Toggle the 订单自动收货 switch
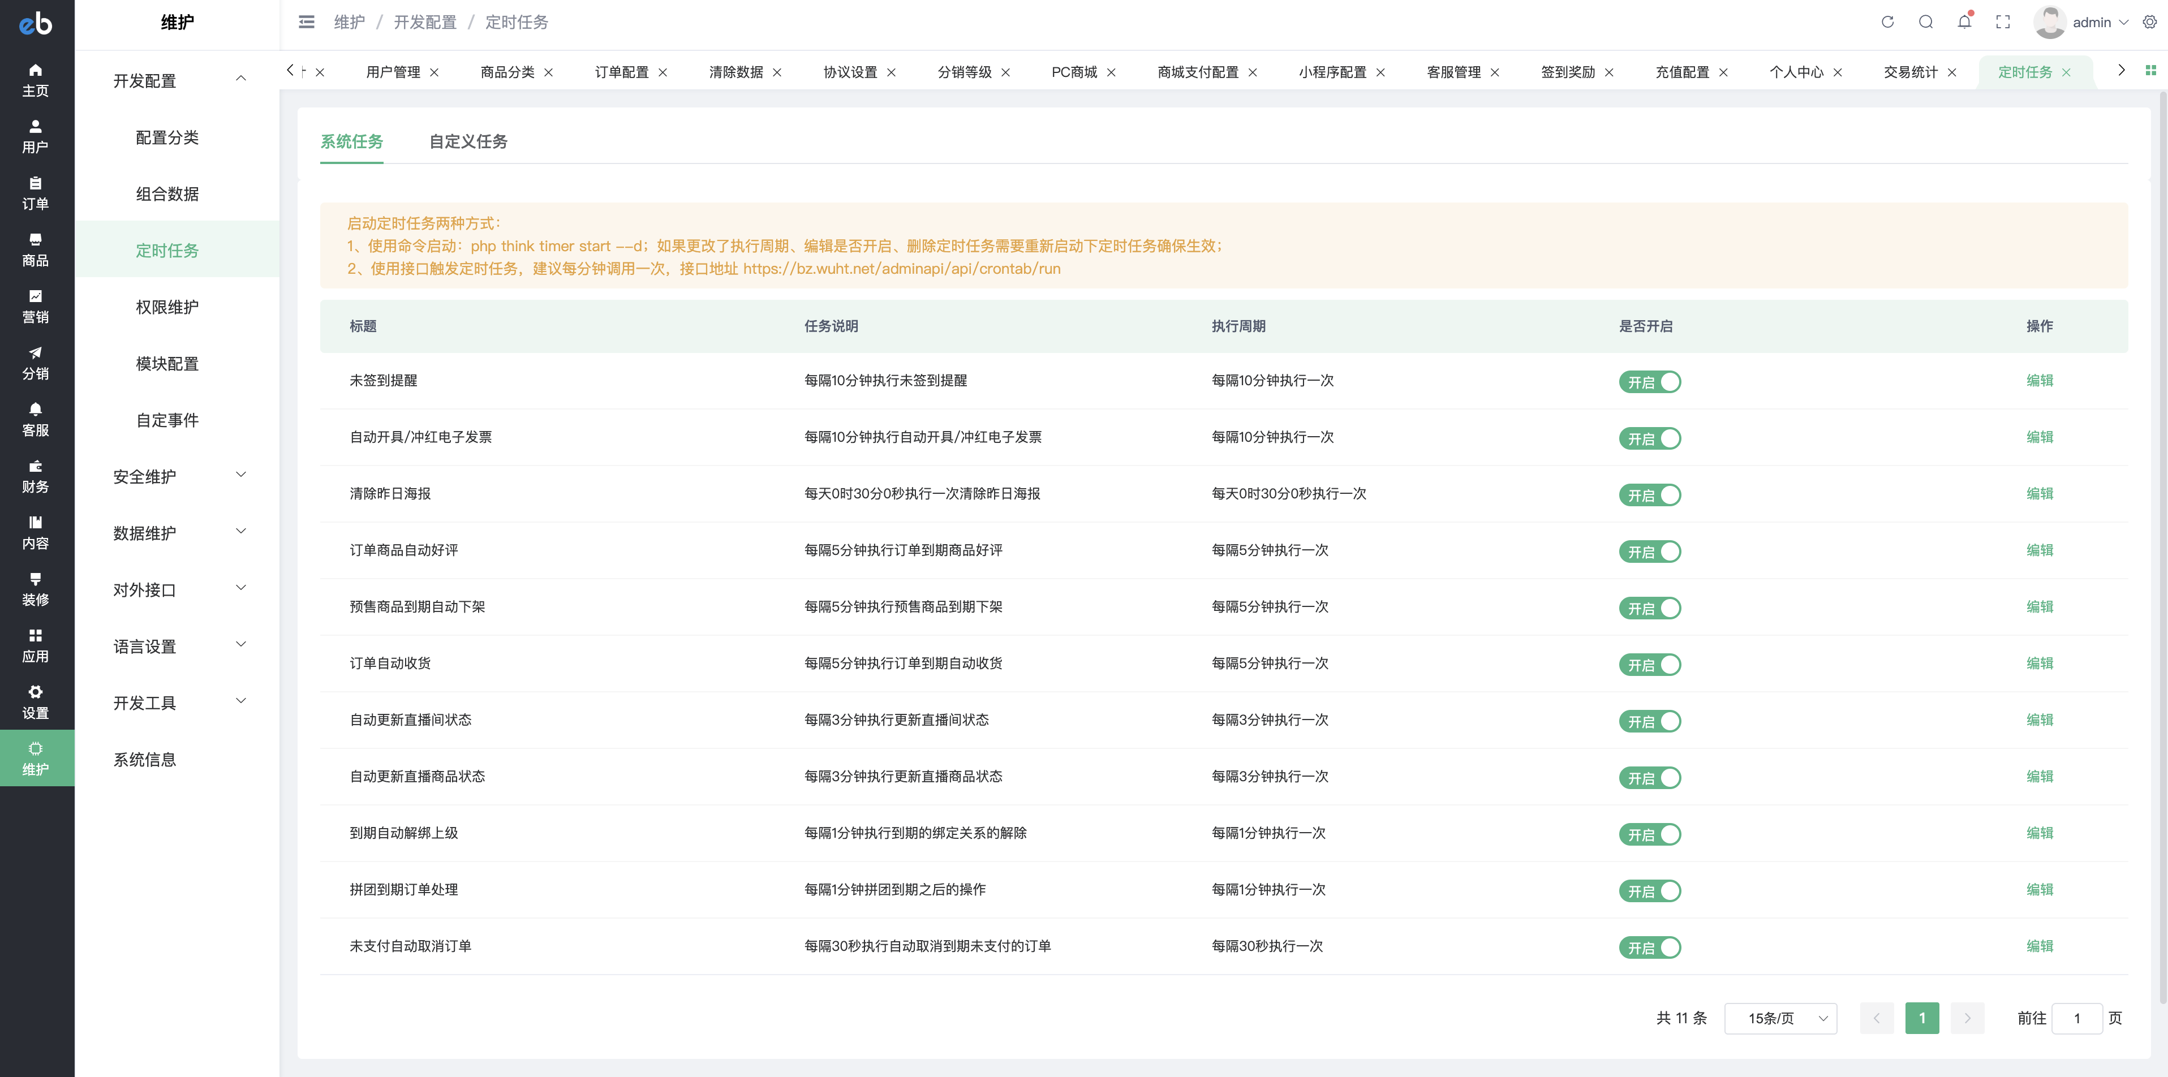The image size is (2168, 1077). click(1650, 665)
